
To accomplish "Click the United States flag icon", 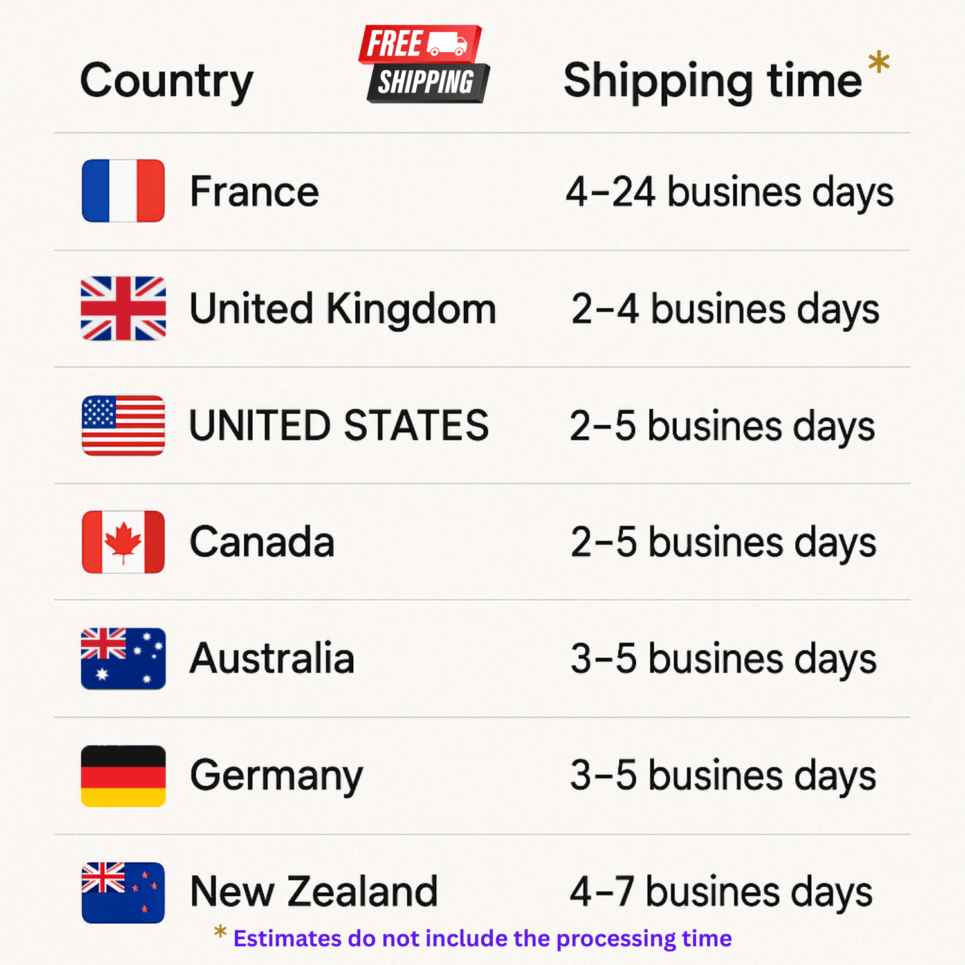I will point(124,425).
